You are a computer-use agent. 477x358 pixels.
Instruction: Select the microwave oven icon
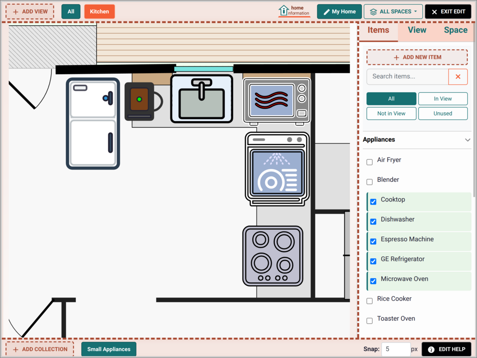pyautogui.click(x=277, y=102)
